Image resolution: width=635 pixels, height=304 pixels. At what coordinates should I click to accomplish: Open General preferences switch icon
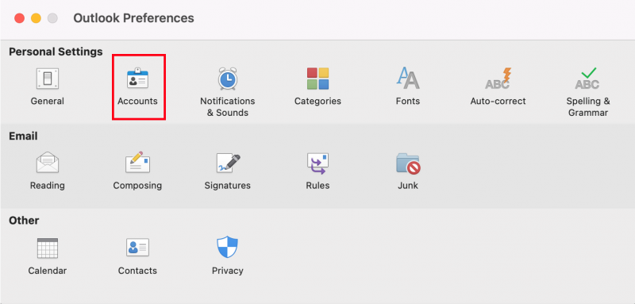[x=48, y=79]
